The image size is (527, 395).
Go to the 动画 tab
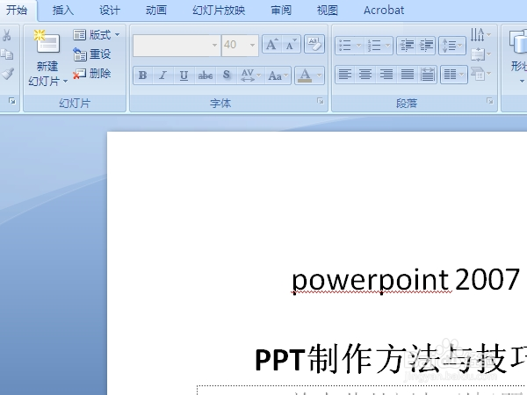click(156, 11)
